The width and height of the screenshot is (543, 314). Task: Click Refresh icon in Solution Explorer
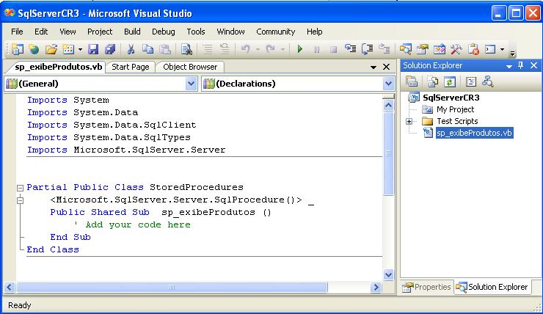450,81
